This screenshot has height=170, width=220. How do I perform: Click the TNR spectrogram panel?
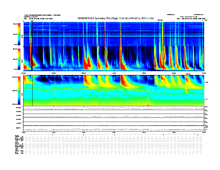(114, 91)
